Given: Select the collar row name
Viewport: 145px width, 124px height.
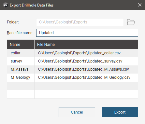Looking at the screenshot, I should [x=16, y=53].
